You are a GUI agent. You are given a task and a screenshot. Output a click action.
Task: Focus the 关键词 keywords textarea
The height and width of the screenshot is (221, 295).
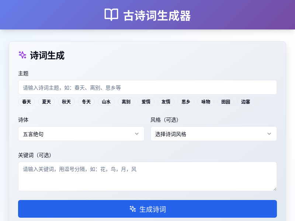coord(147,176)
